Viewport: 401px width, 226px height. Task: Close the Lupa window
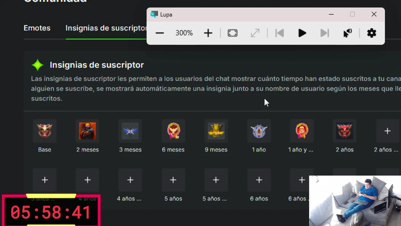(x=374, y=14)
